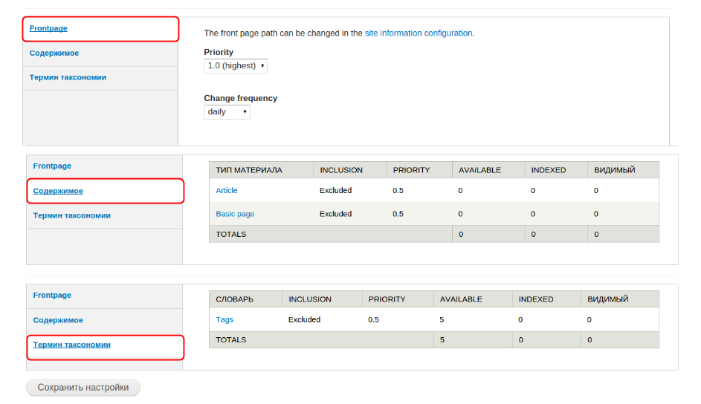Select Содержимое tab in the bottom panel
Image resolution: width=701 pixels, height=404 pixels.
click(58, 320)
